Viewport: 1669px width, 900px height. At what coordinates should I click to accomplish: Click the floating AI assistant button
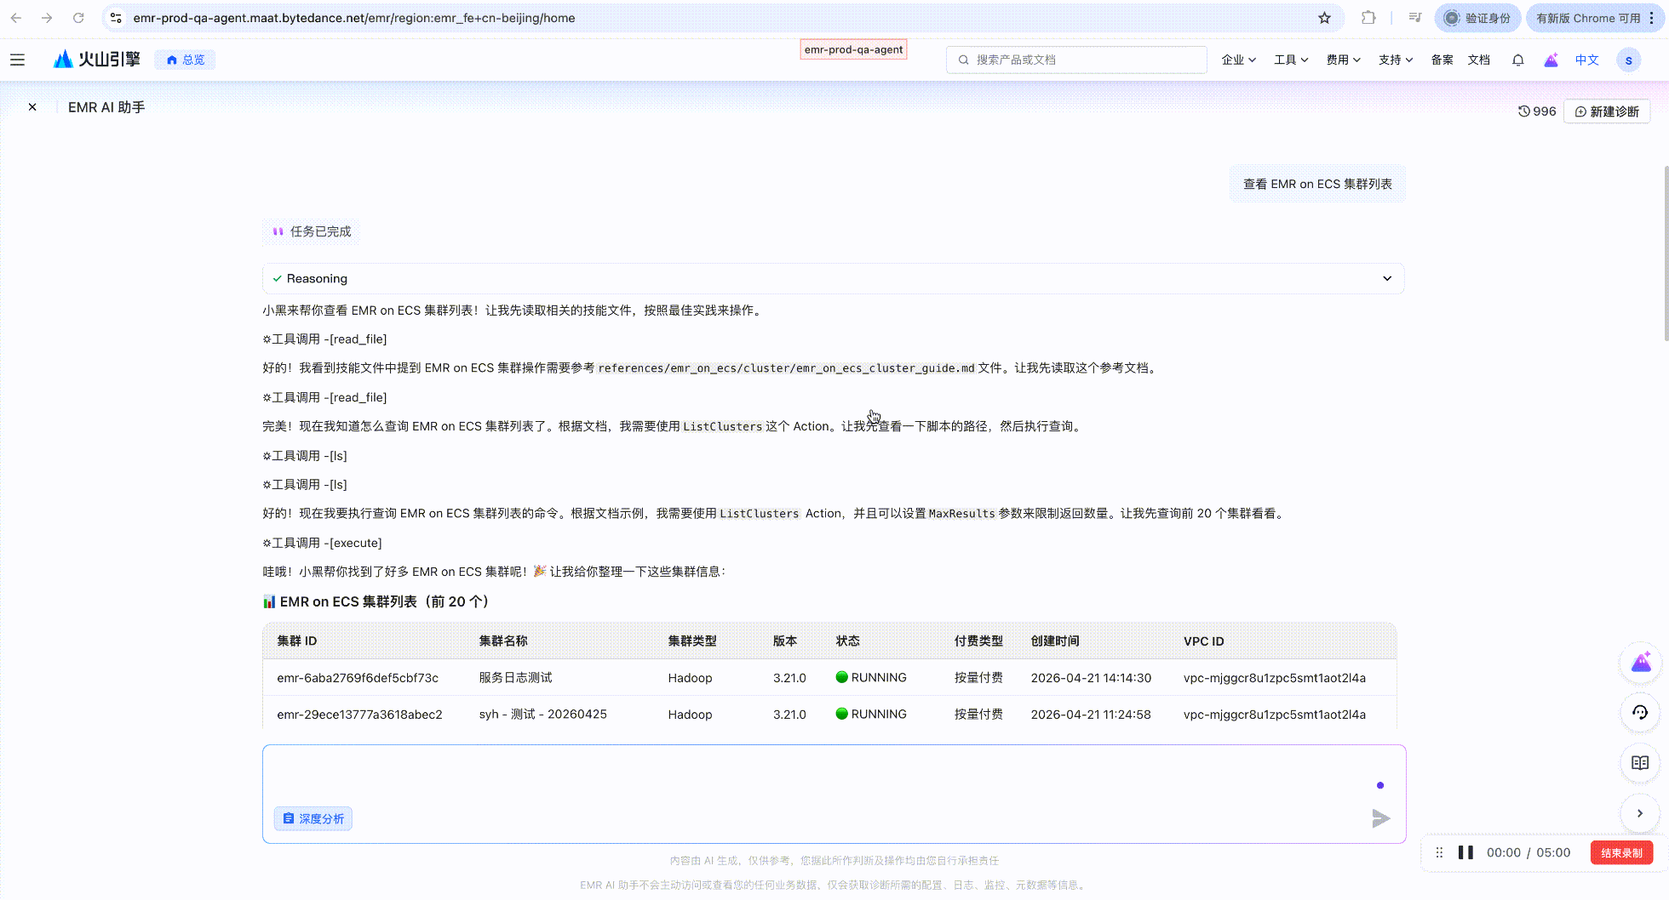[1641, 663]
